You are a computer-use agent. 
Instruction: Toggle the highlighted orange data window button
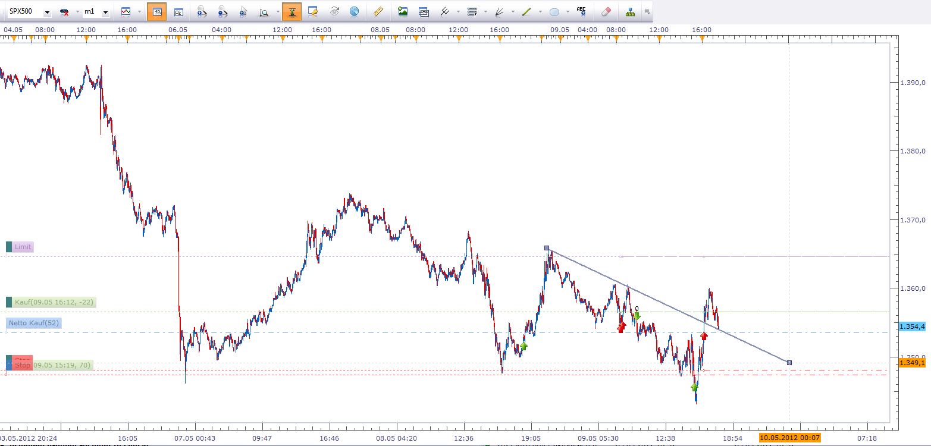click(156, 11)
